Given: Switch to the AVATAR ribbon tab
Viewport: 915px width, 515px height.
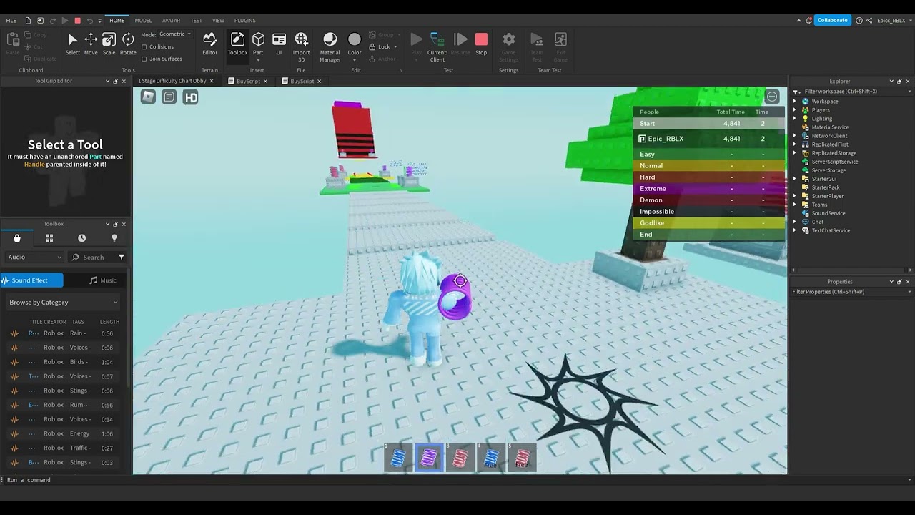Looking at the screenshot, I should (x=171, y=20).
